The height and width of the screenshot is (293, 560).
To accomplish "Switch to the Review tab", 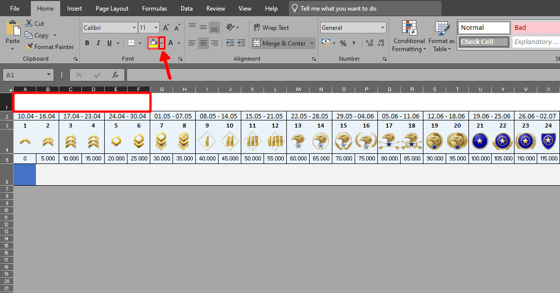I will (x=216, y=9).
